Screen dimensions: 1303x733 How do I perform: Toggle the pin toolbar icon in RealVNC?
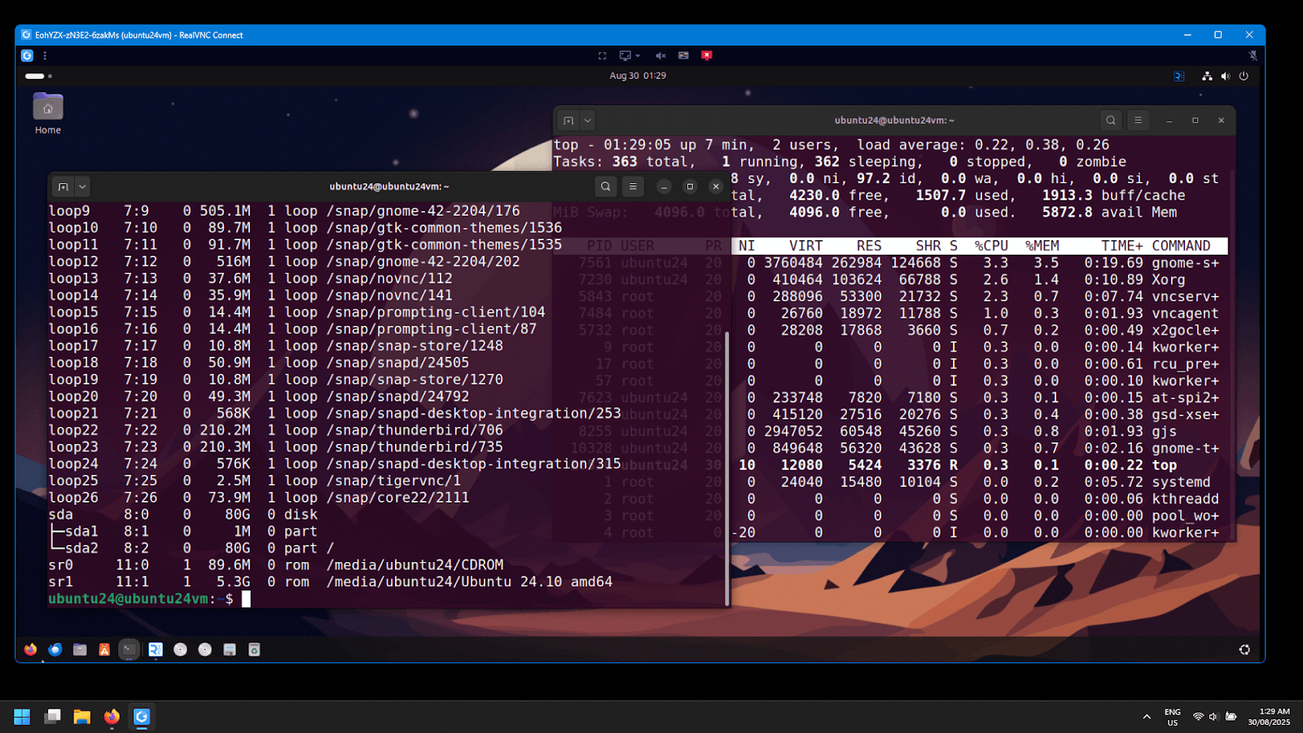coord(1253,55)
